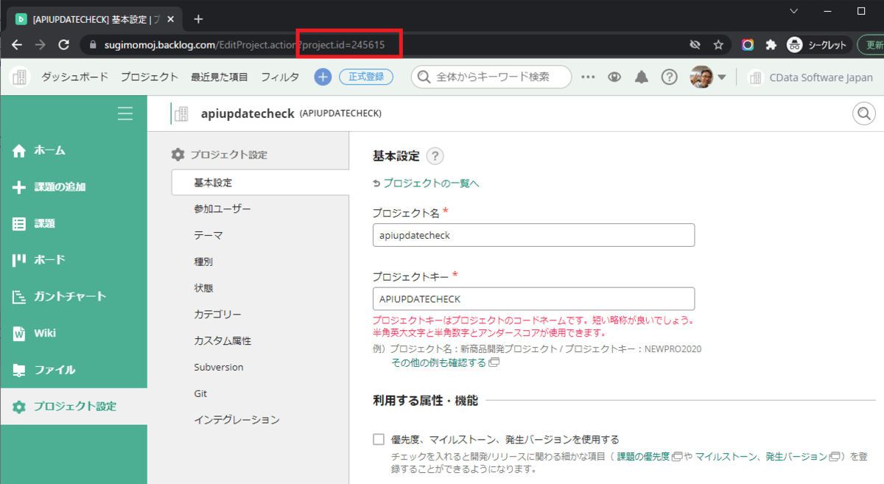The height and width of the screenshot is (484, 884).
Task: Open 種別 settings
Action: [203, 262]
